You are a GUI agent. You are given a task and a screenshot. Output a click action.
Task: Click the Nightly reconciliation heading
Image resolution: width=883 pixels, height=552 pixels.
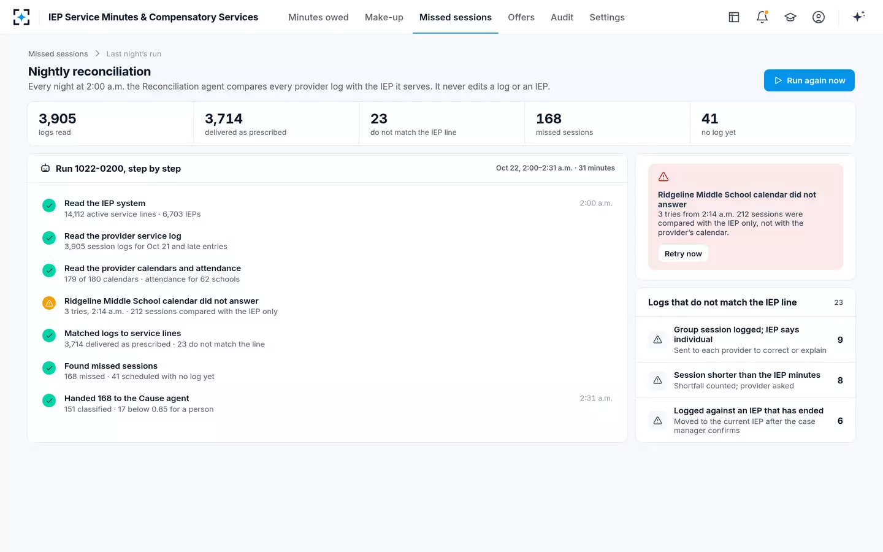[x=90, y=72]
